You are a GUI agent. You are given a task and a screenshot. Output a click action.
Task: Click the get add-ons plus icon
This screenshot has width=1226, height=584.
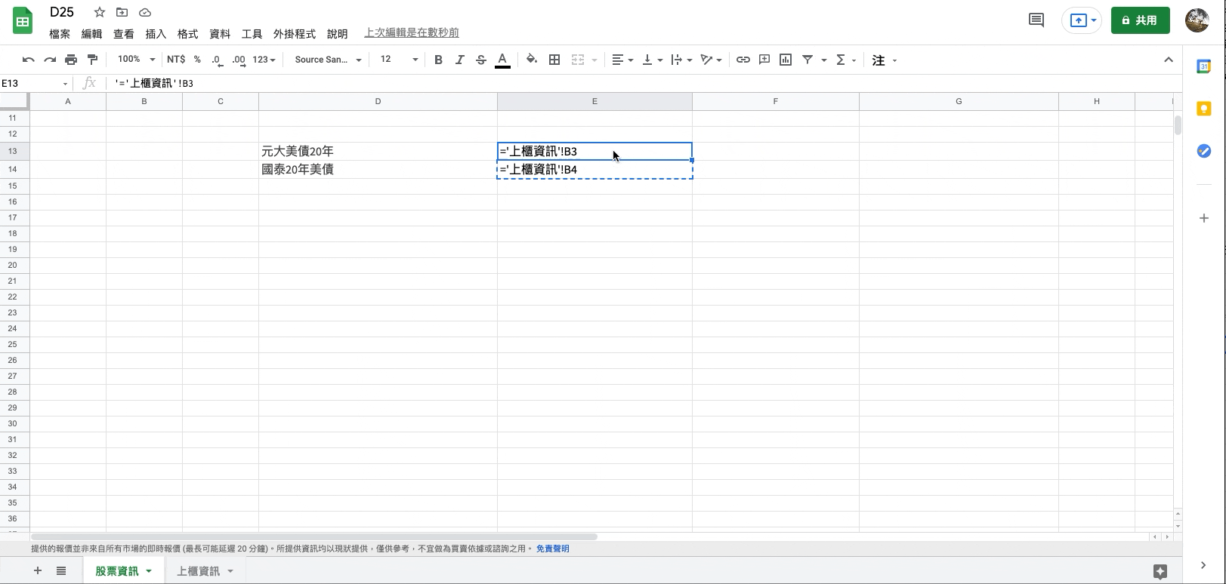1204,218
